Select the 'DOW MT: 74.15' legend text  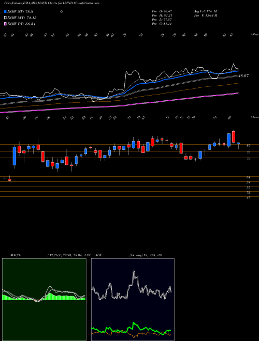pyautogui.click(x=22, y=18)
